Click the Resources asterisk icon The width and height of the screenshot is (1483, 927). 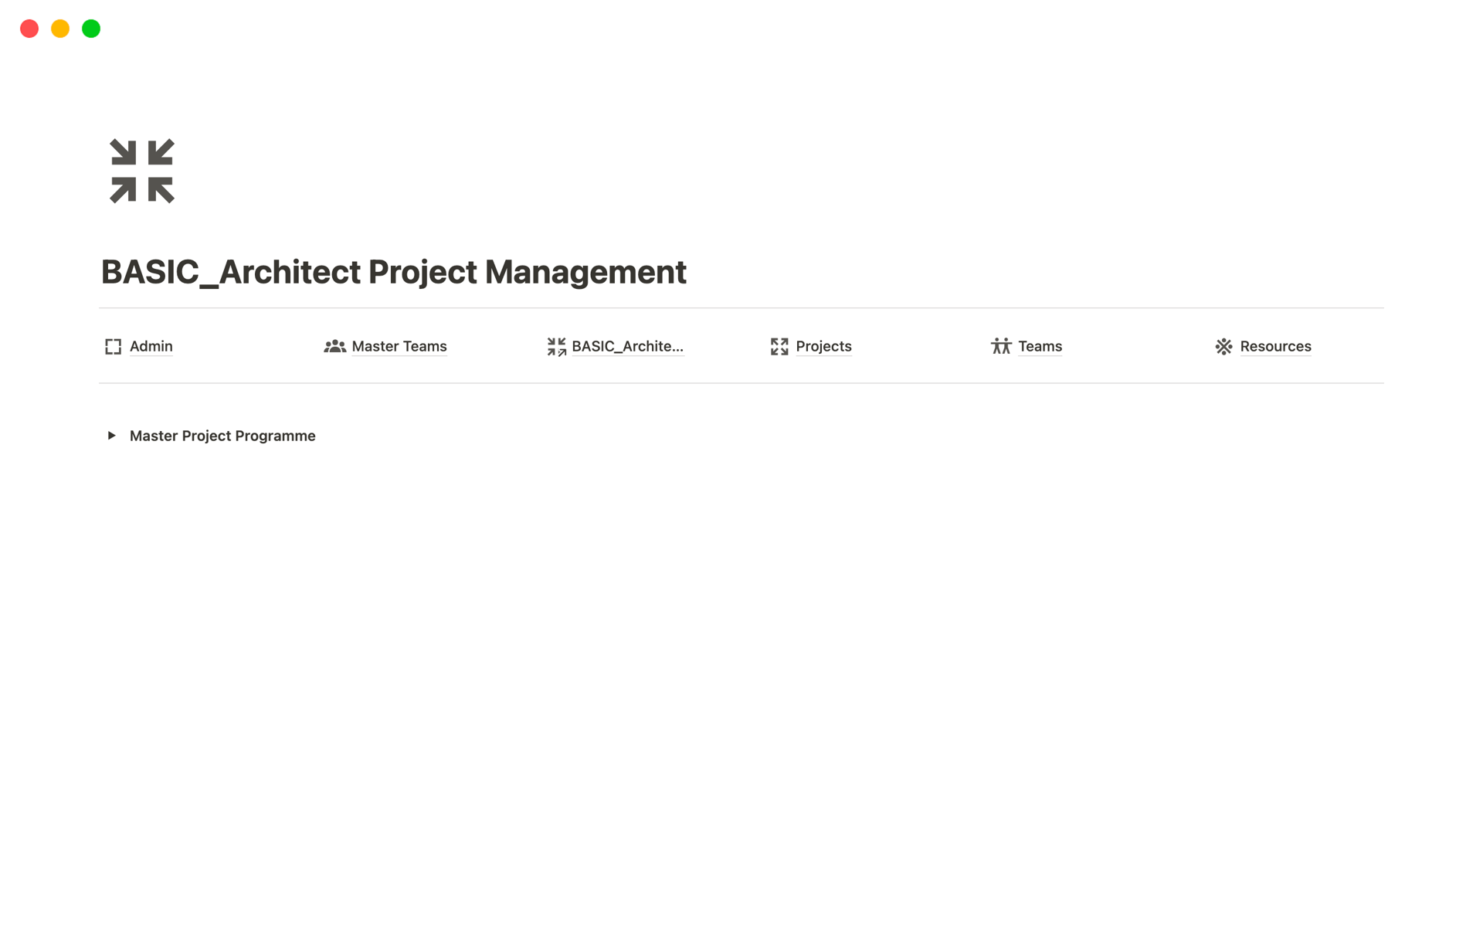click(x=1223, y=347)
